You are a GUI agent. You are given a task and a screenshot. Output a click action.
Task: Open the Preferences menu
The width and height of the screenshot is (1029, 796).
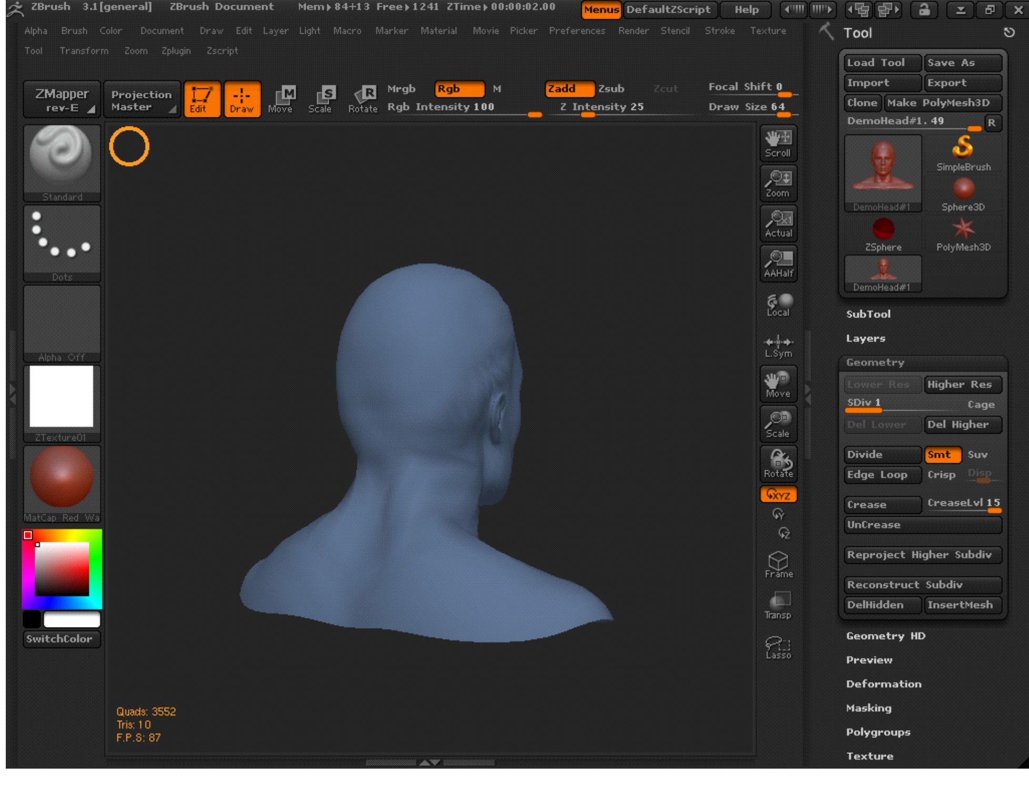pos(577,31)
